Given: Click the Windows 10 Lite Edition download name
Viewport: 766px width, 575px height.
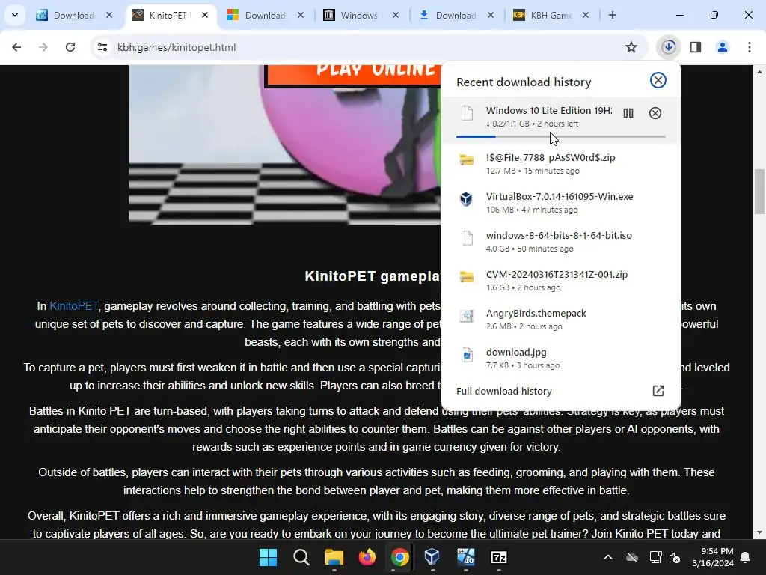Looking at the screenshot, I should (548, 111).
